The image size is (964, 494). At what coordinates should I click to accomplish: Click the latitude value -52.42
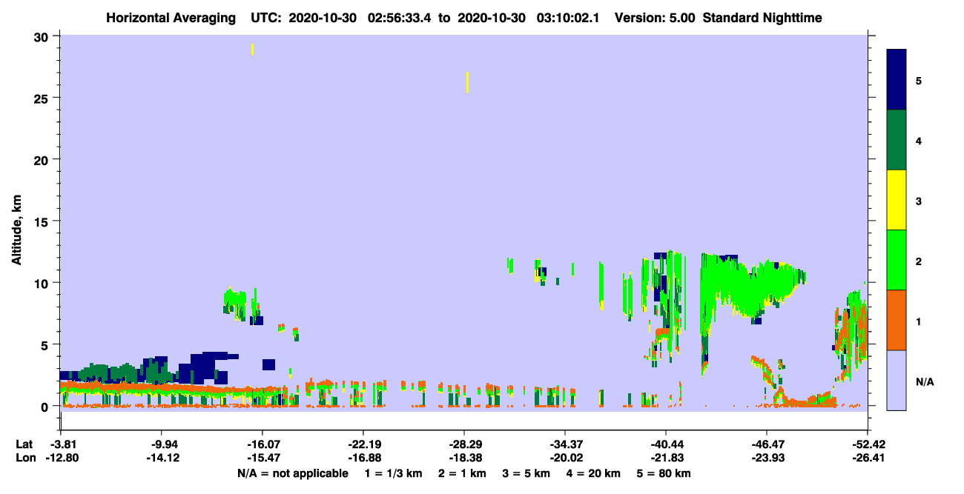click(867, 444)
